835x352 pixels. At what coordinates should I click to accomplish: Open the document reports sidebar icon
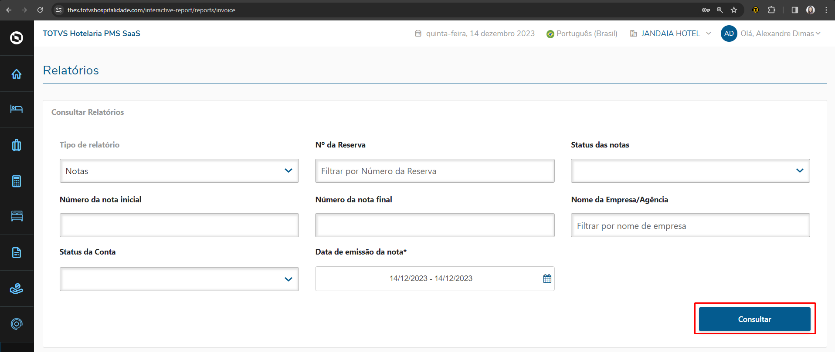point(17,252)
